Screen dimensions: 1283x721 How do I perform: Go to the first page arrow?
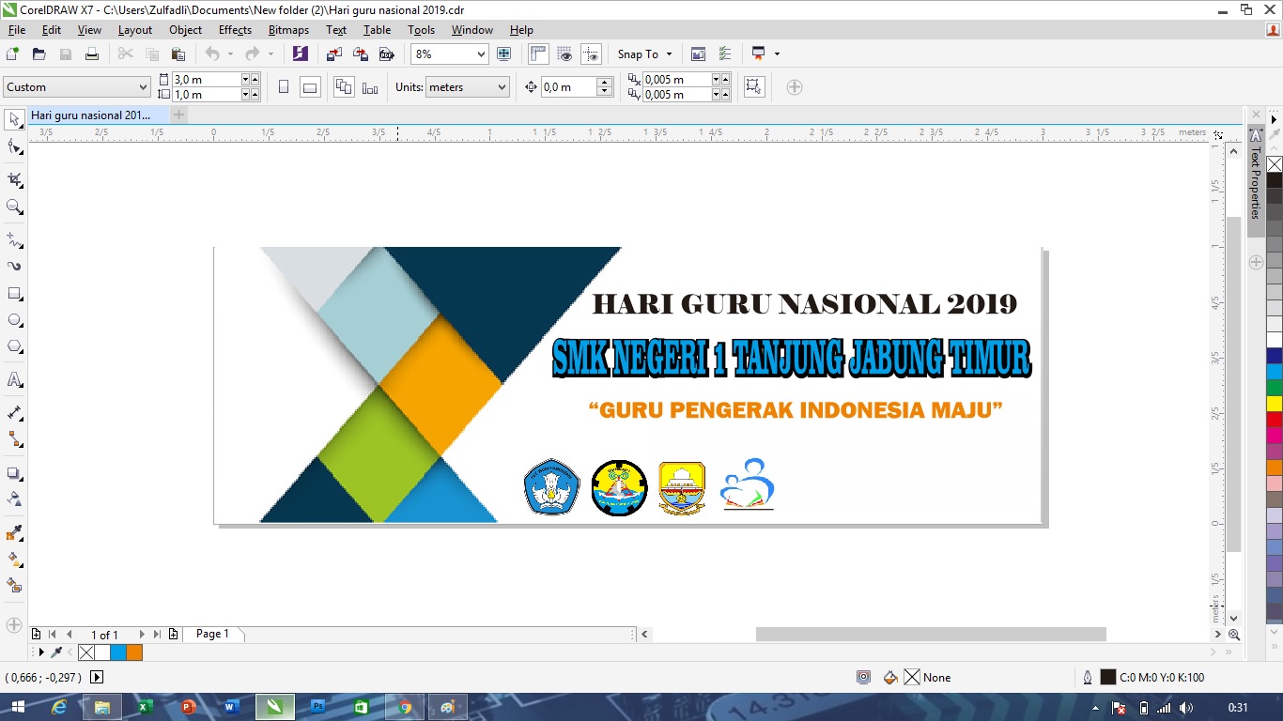(x=53, y=635)
